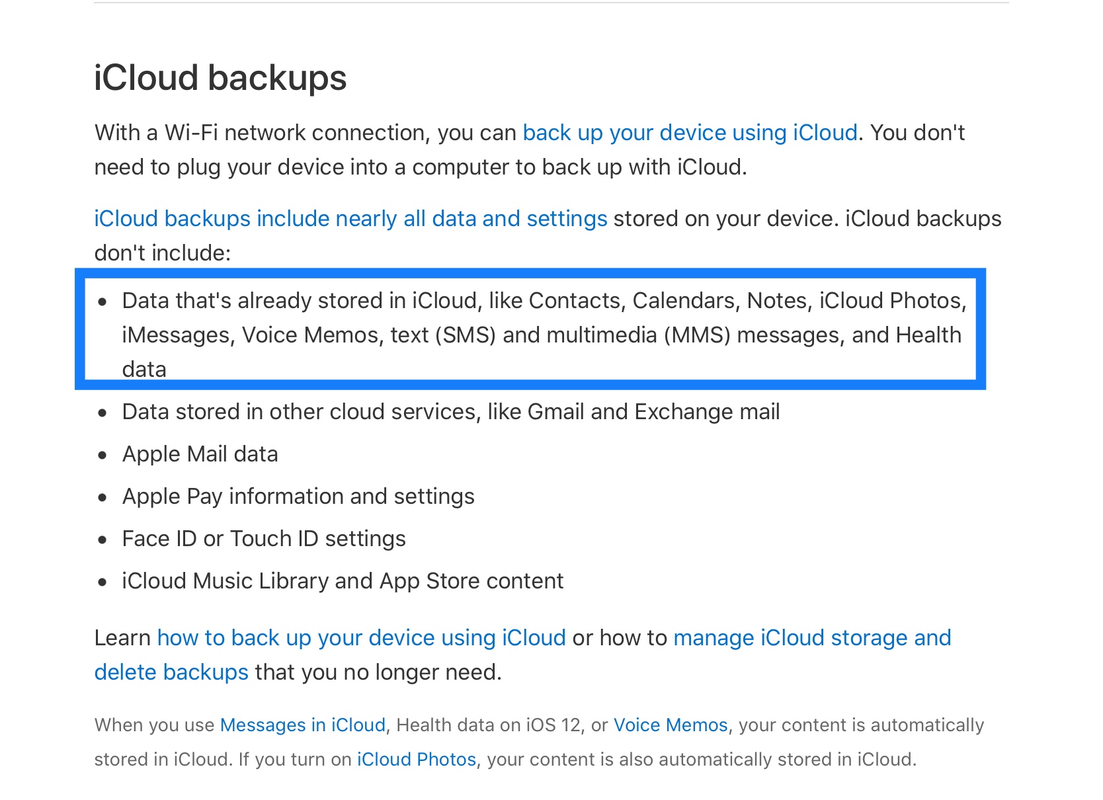Open the 'iCloud Photos' link in footnote

tap(417, 760)
